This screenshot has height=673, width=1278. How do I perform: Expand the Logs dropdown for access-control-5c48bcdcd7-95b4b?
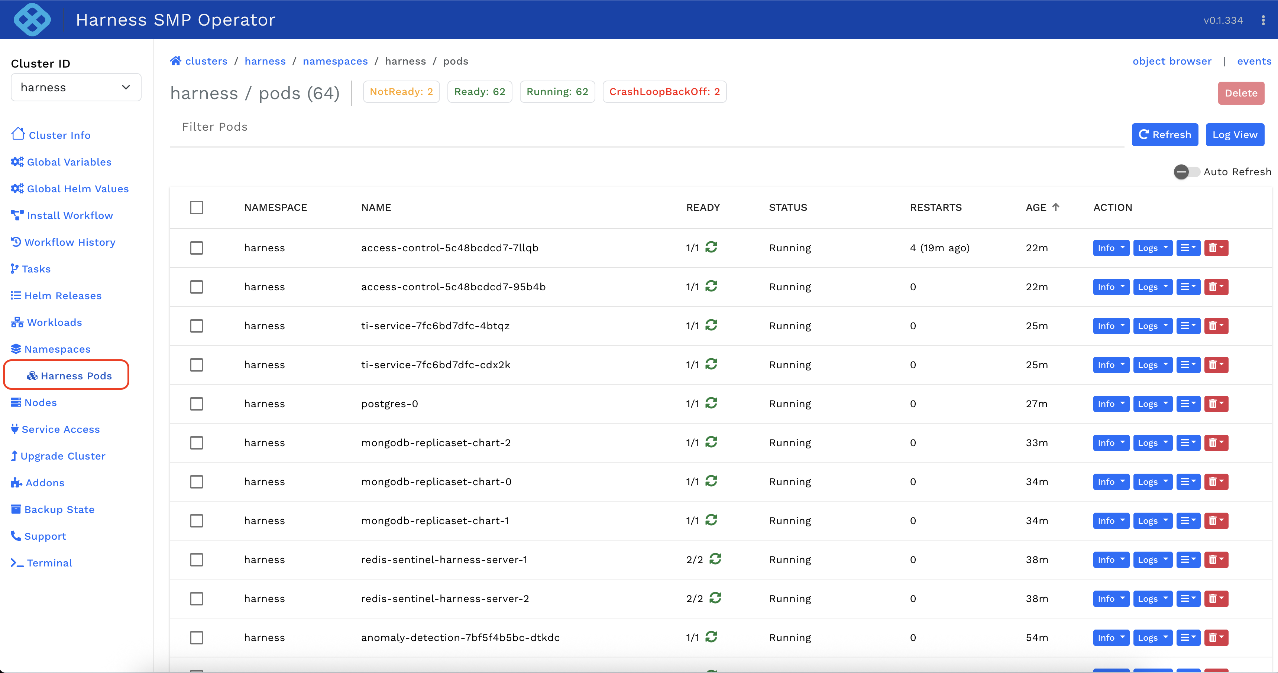point(1152,287)
